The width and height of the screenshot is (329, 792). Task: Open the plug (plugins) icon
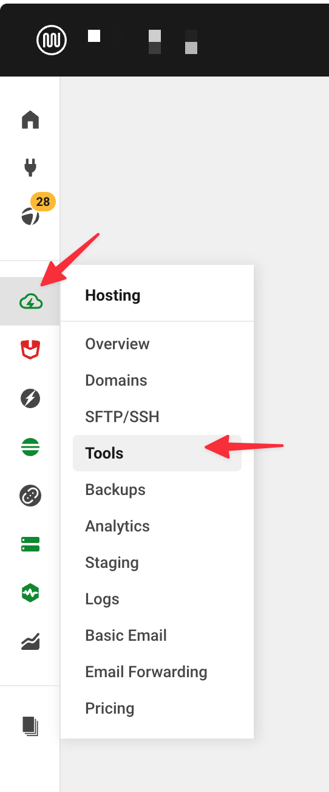point(30,167)
